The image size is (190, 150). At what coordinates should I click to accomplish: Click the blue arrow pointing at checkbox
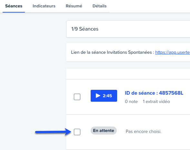pos(53,132)
